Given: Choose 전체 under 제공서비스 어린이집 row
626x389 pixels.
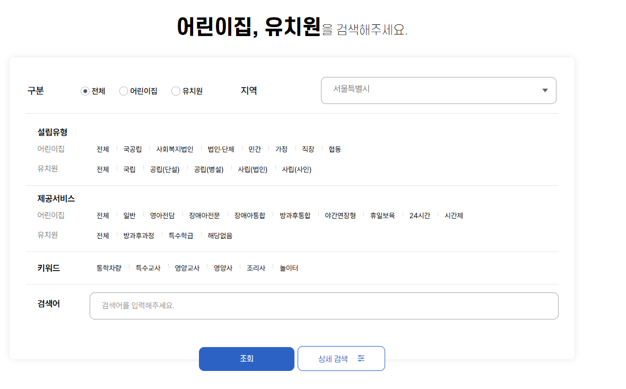Looking at the screenshot, I should click(102, 215).
